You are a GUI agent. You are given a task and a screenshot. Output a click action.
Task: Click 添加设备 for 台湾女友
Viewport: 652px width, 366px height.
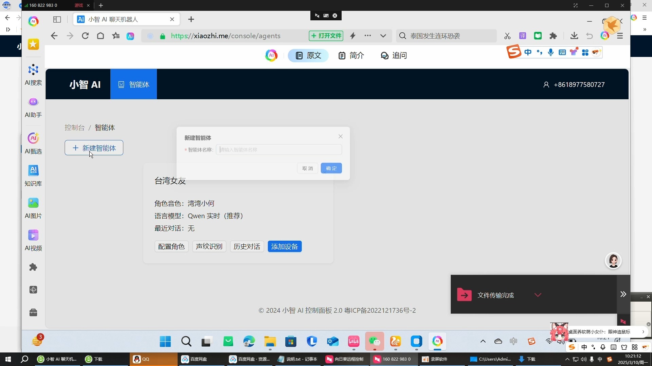(284, 247)
